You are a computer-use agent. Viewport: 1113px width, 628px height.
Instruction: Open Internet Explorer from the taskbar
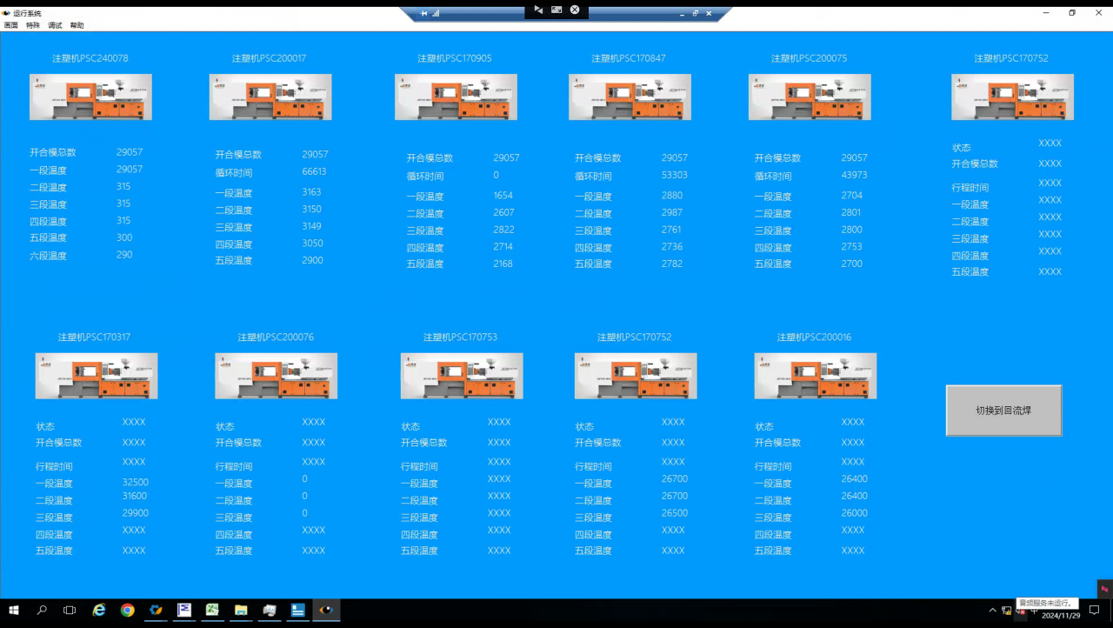pos(99,611)
